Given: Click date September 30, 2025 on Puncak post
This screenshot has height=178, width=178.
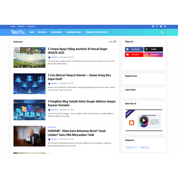Looking at the screenshot, I should (x=67, y=57).
